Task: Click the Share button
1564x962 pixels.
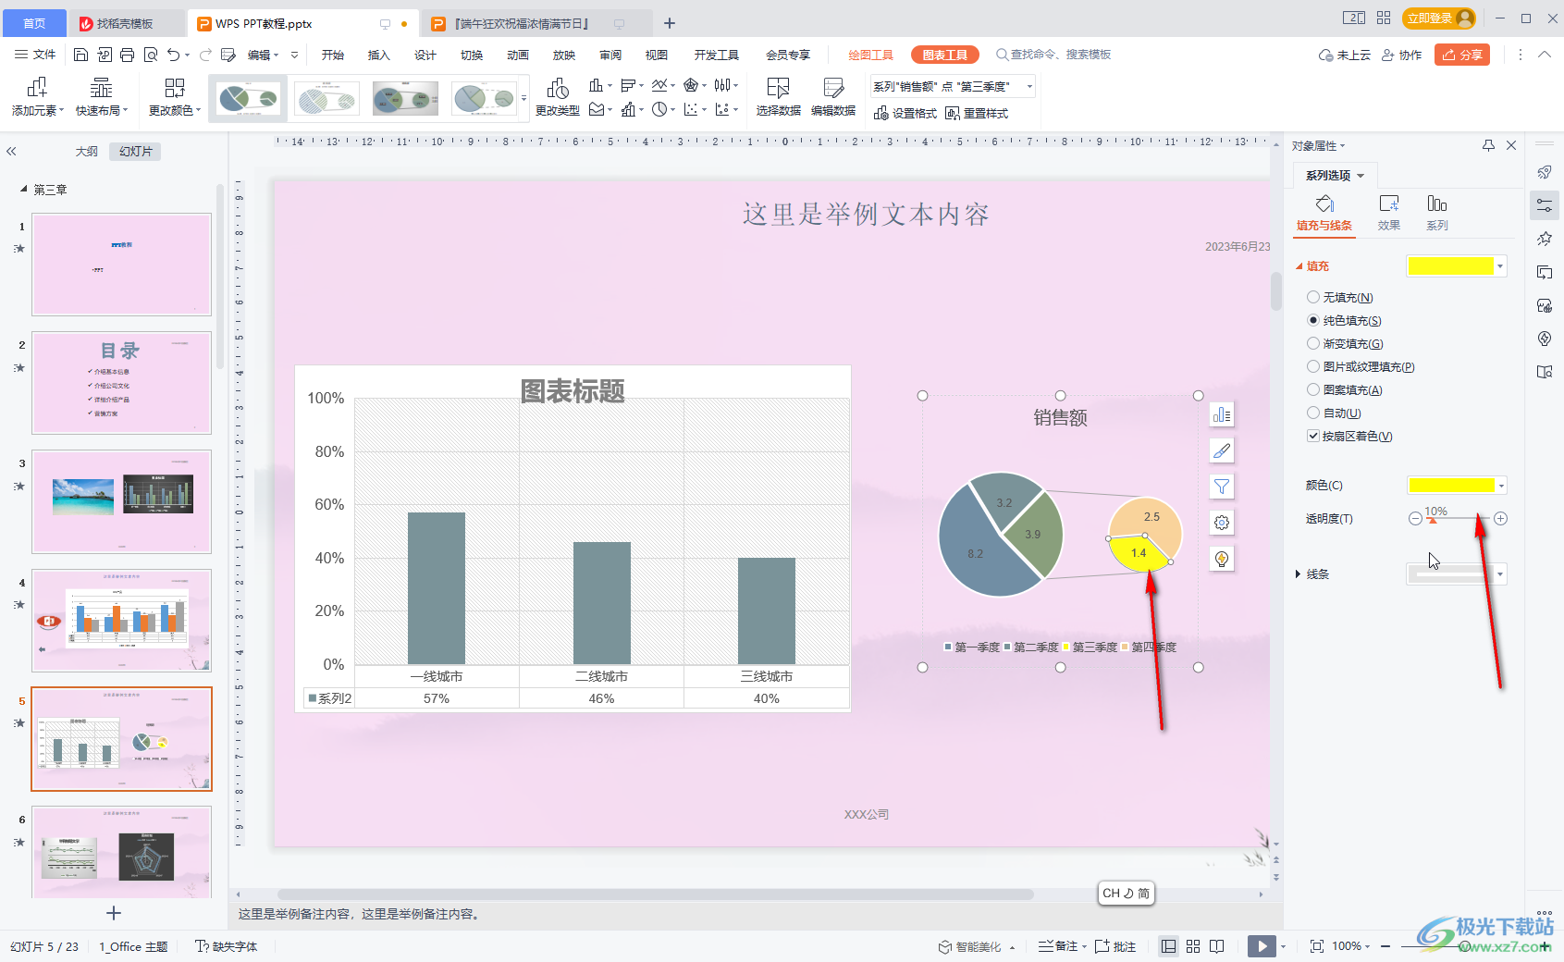Action: (1462, 55)
